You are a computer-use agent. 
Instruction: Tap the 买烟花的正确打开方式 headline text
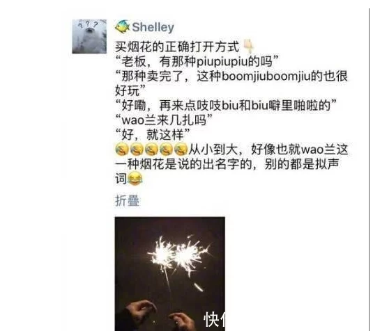pyautogui.click(x=177, y=47)
